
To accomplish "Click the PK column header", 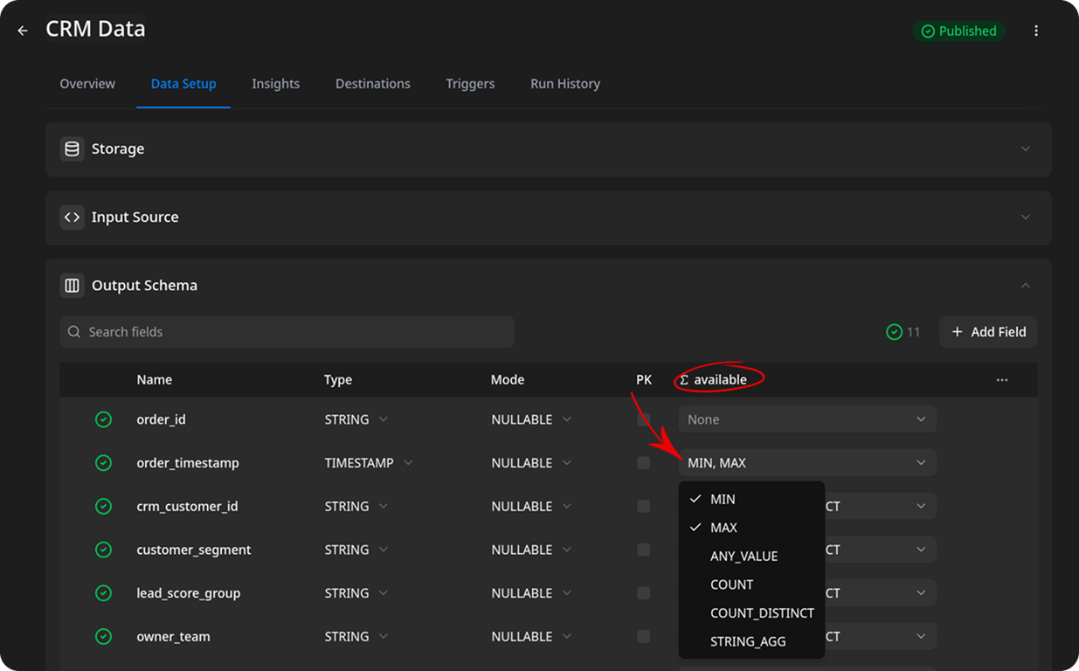I will [x=644, y=380].
